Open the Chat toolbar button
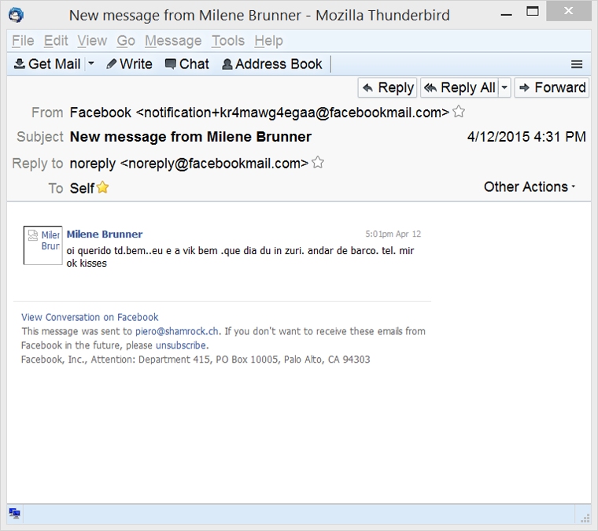This screenshot has width=598, height=531. tap(186, 65)
